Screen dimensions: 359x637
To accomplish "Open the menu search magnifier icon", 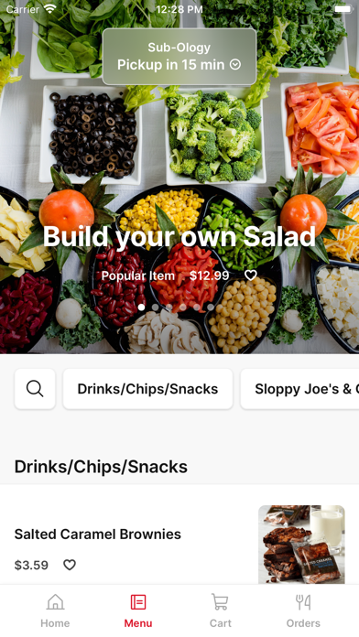I will [35, 389].
